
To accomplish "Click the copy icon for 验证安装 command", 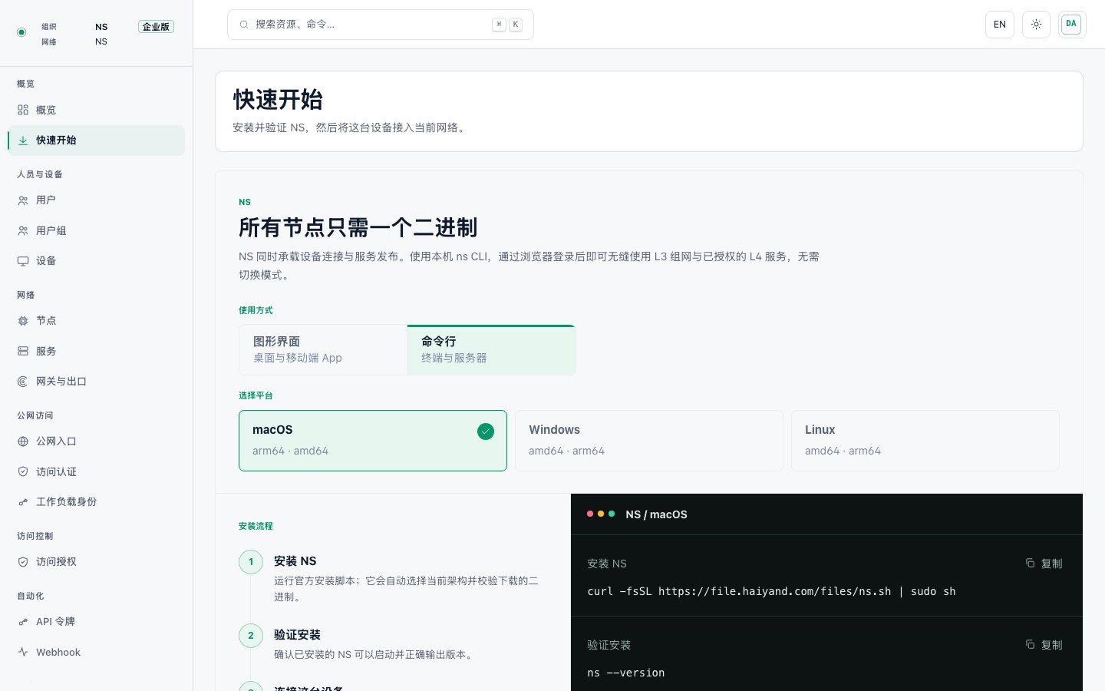I will click(x=1031, y=644).
